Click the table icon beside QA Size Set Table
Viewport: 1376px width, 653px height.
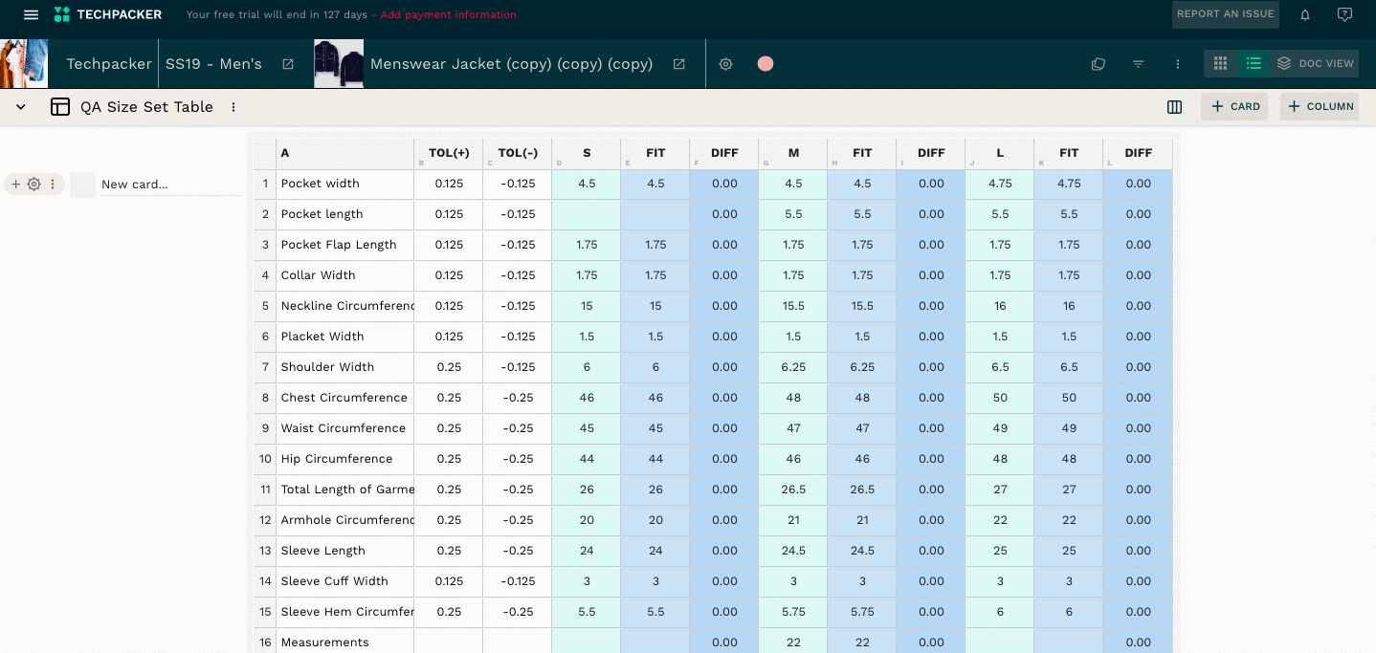(60, 107)
